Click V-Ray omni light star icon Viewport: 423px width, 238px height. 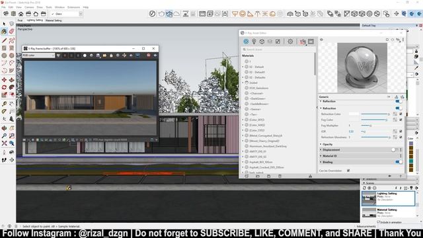point(265,14)
